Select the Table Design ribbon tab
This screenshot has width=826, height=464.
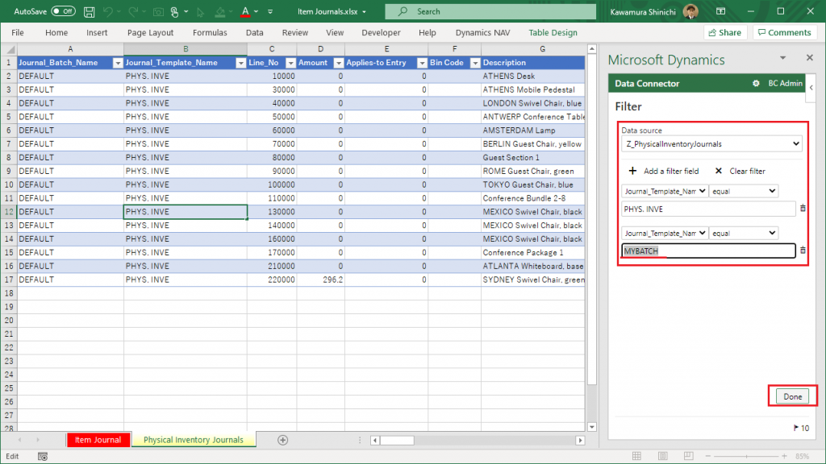click(x=553, y=32)
